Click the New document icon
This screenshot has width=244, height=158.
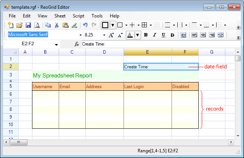(x=11, y=25)
